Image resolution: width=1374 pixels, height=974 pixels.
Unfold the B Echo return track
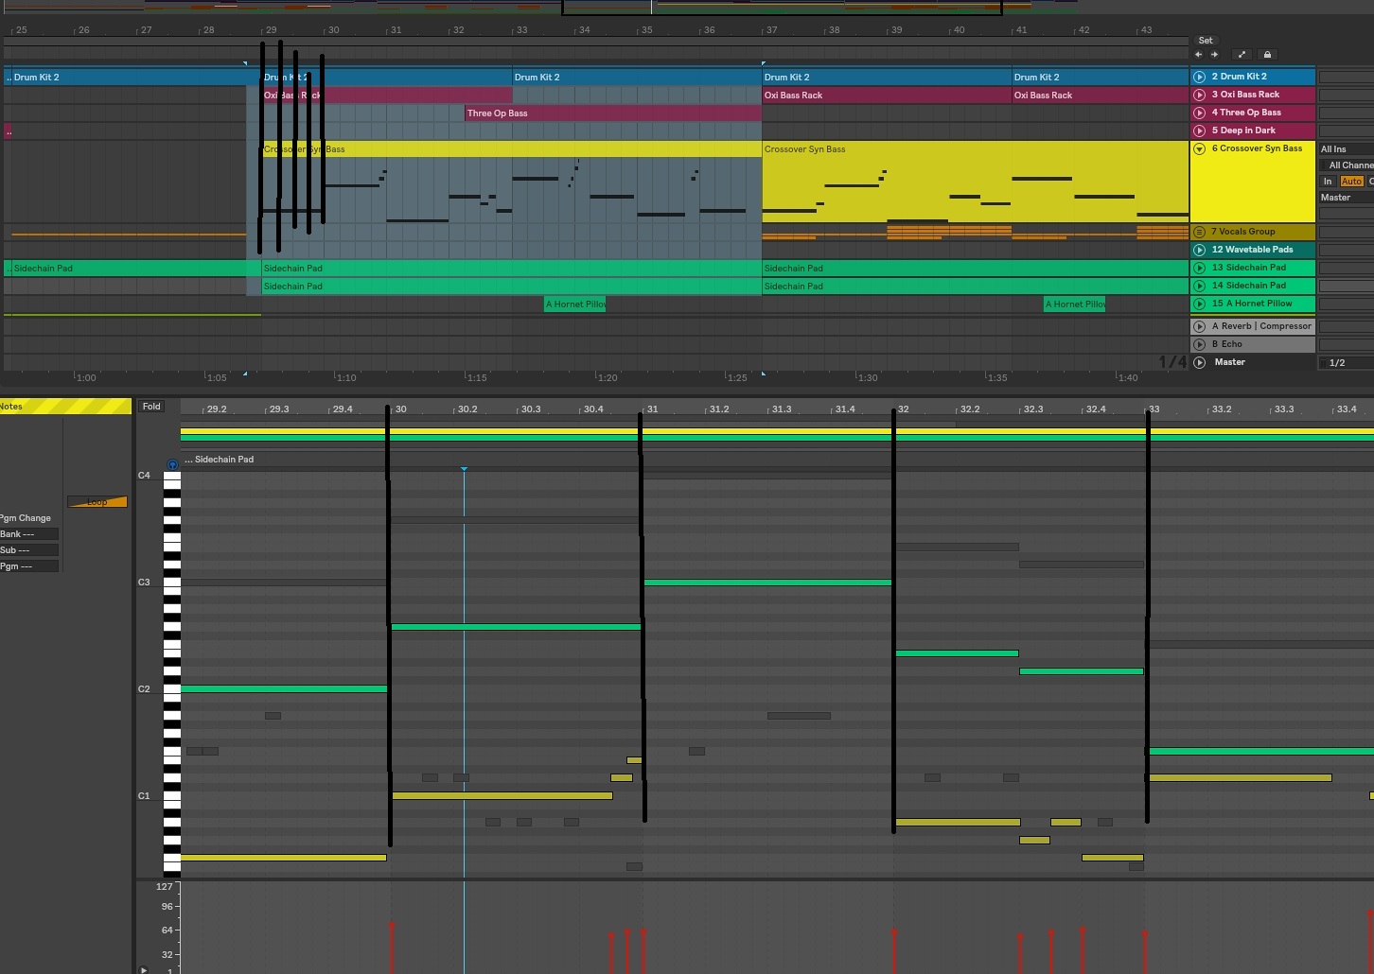[x=1200, y=344]
